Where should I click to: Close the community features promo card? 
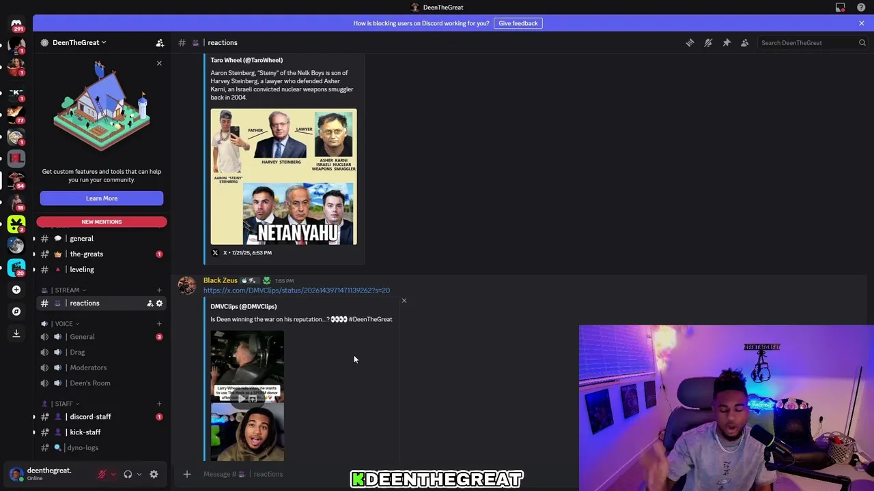[159, 63]
